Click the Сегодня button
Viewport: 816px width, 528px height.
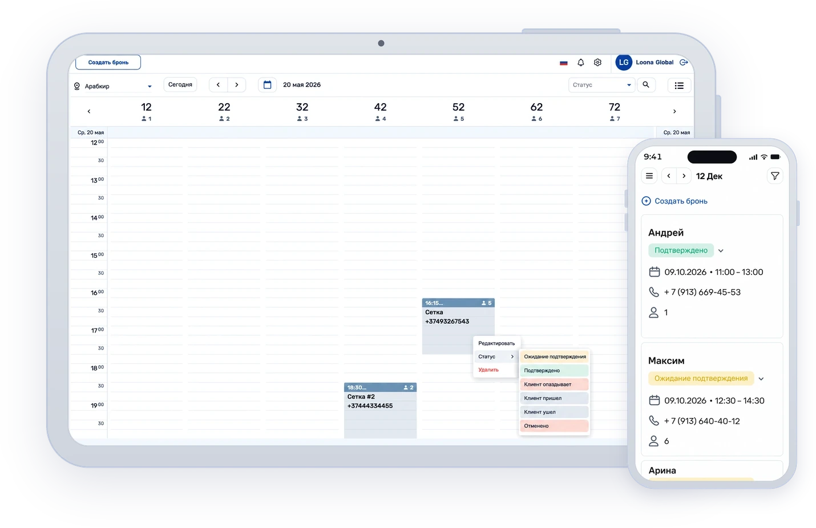click(180, 84)
